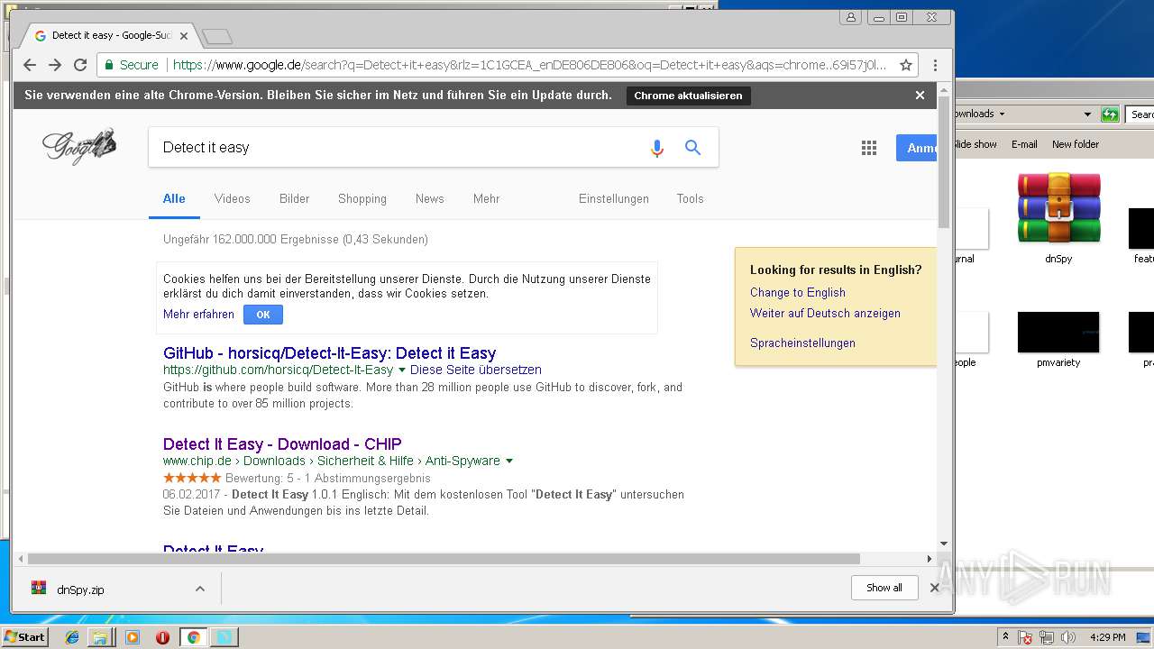
Task: Open Mehr dropdown in search tabs
Action: point(486,198)
